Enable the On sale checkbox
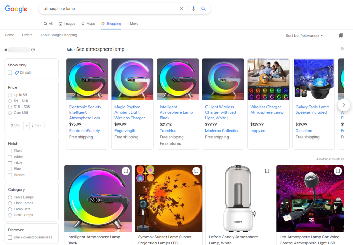Viewport: 353px width, 245px height. (10, 73)
